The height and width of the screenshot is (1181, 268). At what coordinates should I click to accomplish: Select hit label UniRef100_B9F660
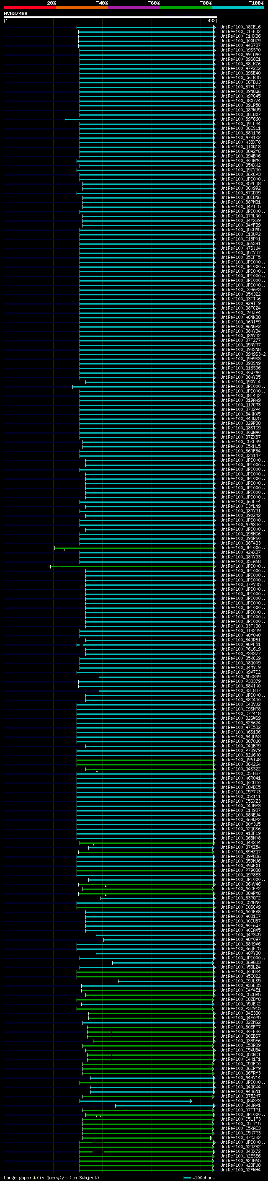240,120
